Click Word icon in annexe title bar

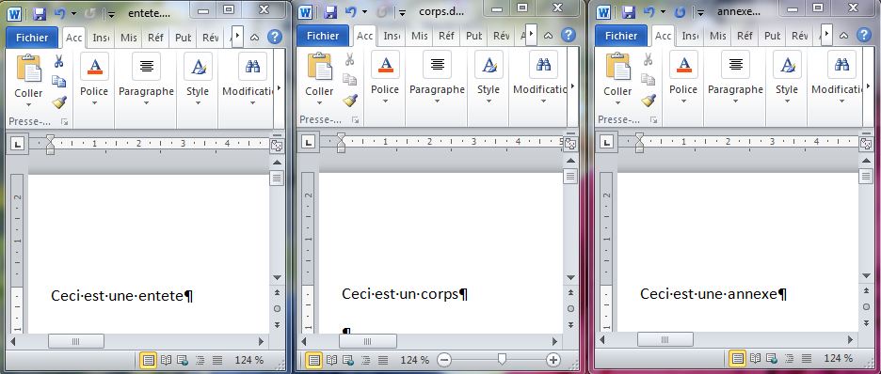tap(604, 12)
